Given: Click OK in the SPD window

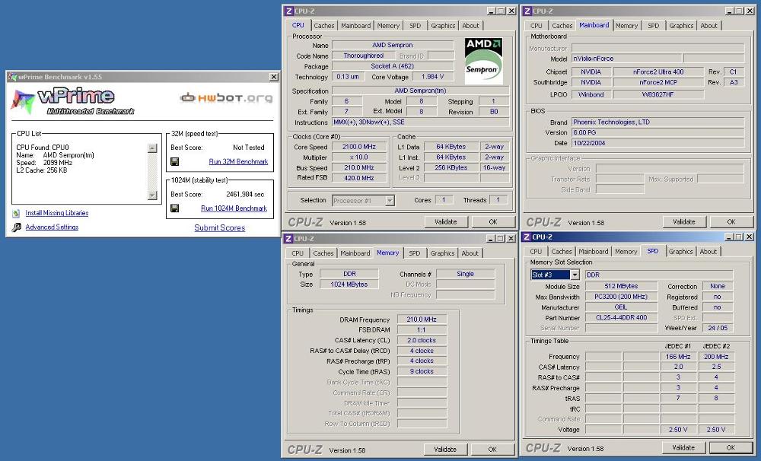Looking at the screenshot, I should point(731,447).
